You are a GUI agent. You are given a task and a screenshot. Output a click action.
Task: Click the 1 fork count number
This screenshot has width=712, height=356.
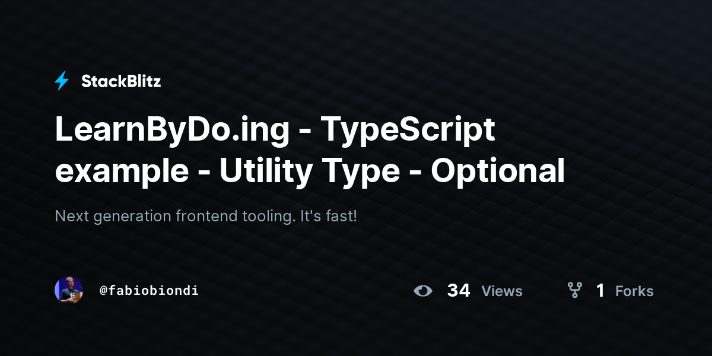tap(600, 291)
